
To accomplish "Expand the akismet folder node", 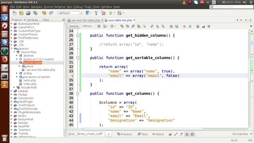I will tap(17, 56).
